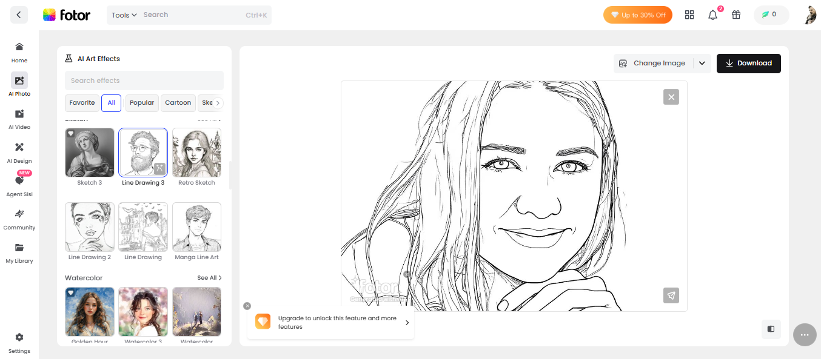Go back using the arrow button
This screenshot has height=359, width=821.
coord(19,15)
